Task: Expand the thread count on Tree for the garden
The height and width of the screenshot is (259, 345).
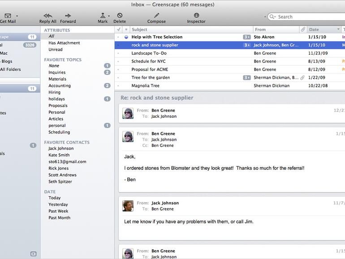Action: pyautogui.click(x=246, y=78)
